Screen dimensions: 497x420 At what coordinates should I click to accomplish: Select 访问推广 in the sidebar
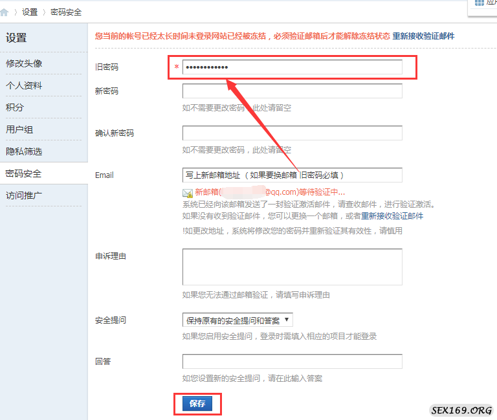24,195
